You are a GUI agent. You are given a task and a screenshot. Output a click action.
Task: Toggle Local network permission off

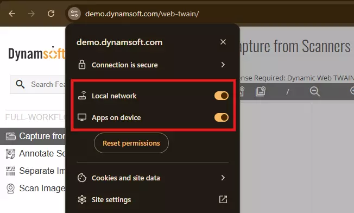coord(222,96)
